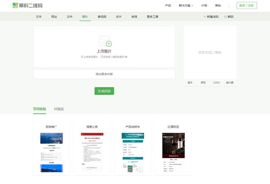Click the 登录 / 注册 button
Screen dimensions: 270x184
tap(247, 5)
